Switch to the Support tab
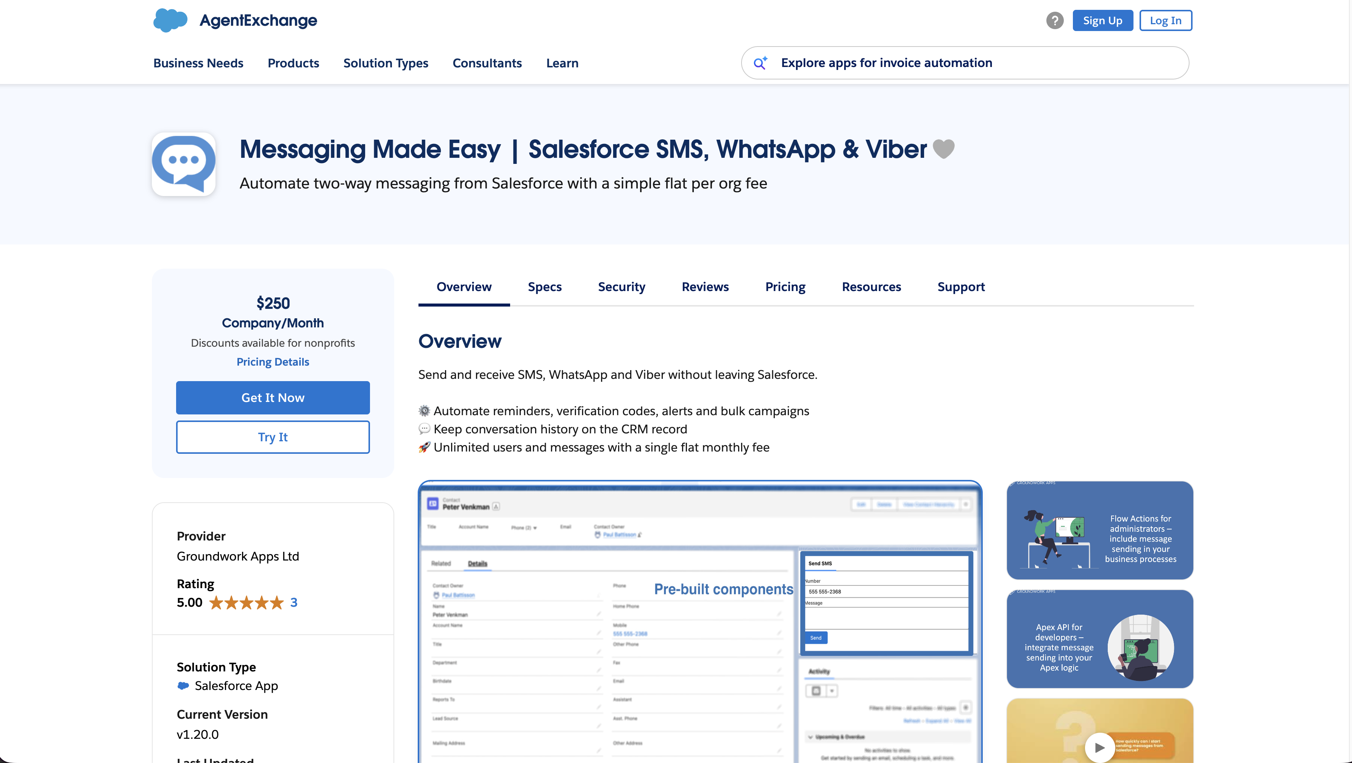This screenshot has height=763, width=1352. click(961, 287)
